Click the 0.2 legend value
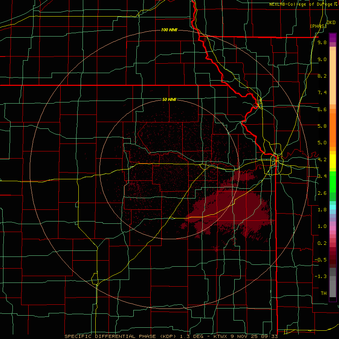Screen dimensions: 339x339 tap(322, 243)
